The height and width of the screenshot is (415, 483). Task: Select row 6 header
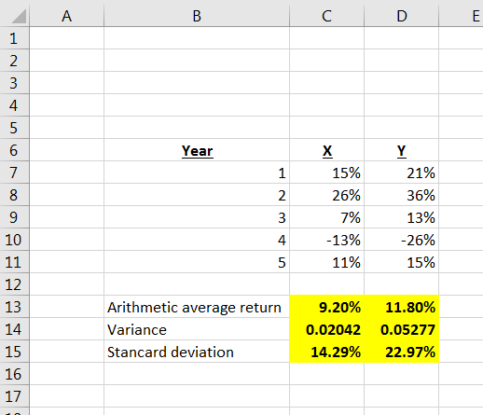(x=14, y=150)
